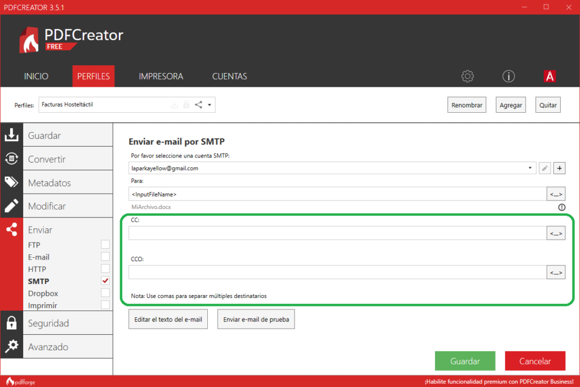Expand the SMTP account dropdown
580x387 pixels.
[x=530, y=168]
